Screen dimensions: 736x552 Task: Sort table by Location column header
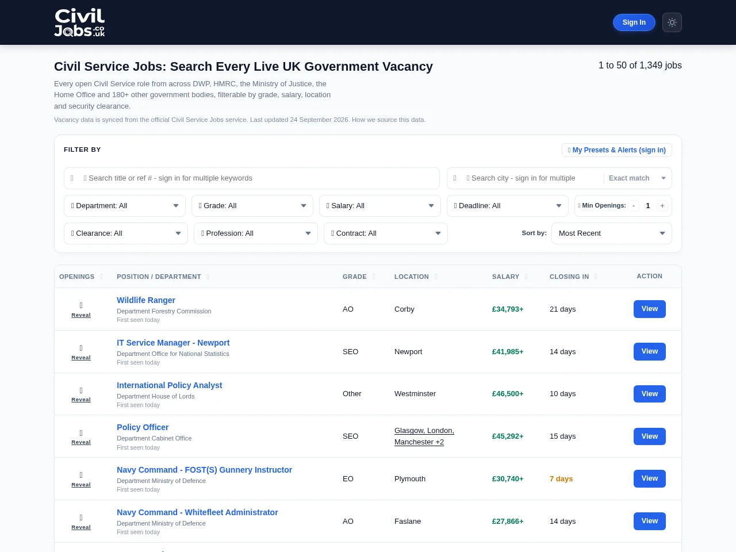tap(416, 277)
